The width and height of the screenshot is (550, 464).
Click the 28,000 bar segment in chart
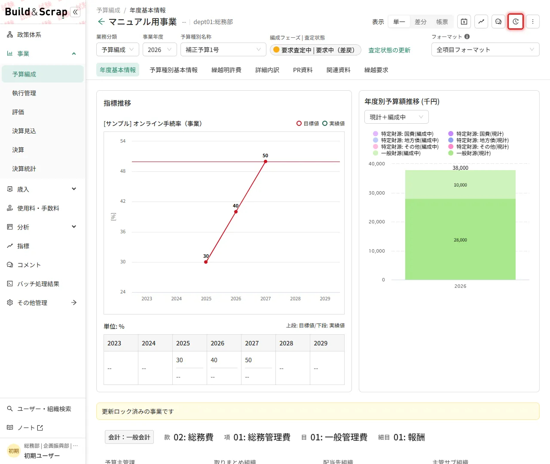pos(460,239)
